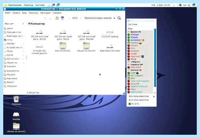Expand the -(*M@ry*)- contact group
The image size is (200, 138).
pos(128,62)
